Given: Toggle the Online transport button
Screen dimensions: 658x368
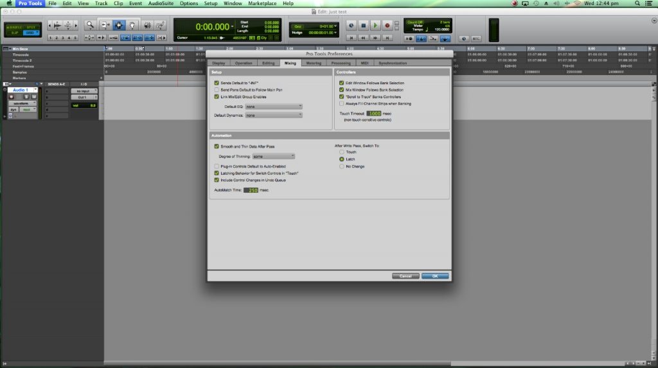Looking at the screenshot, I should click(351, 26).
